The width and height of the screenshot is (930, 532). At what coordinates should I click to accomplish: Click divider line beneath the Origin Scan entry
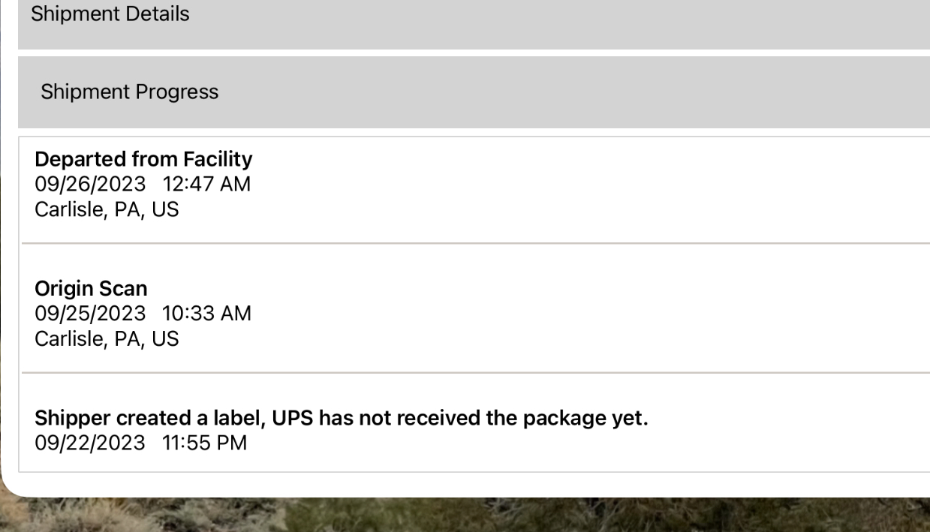(475, 372)
